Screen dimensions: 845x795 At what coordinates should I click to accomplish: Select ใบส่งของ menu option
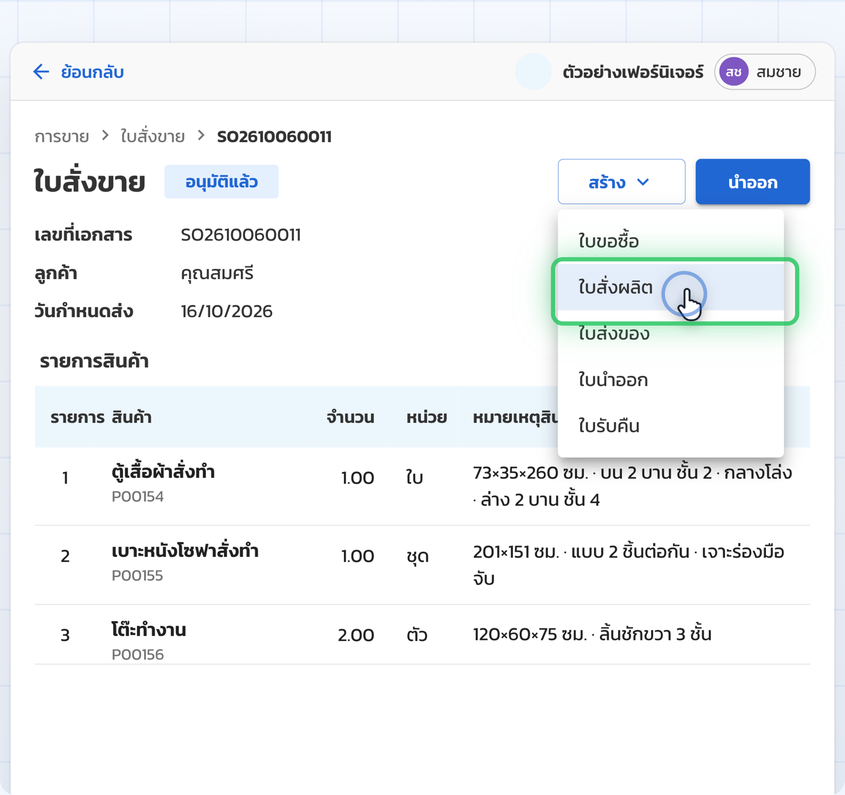(671, 333)
